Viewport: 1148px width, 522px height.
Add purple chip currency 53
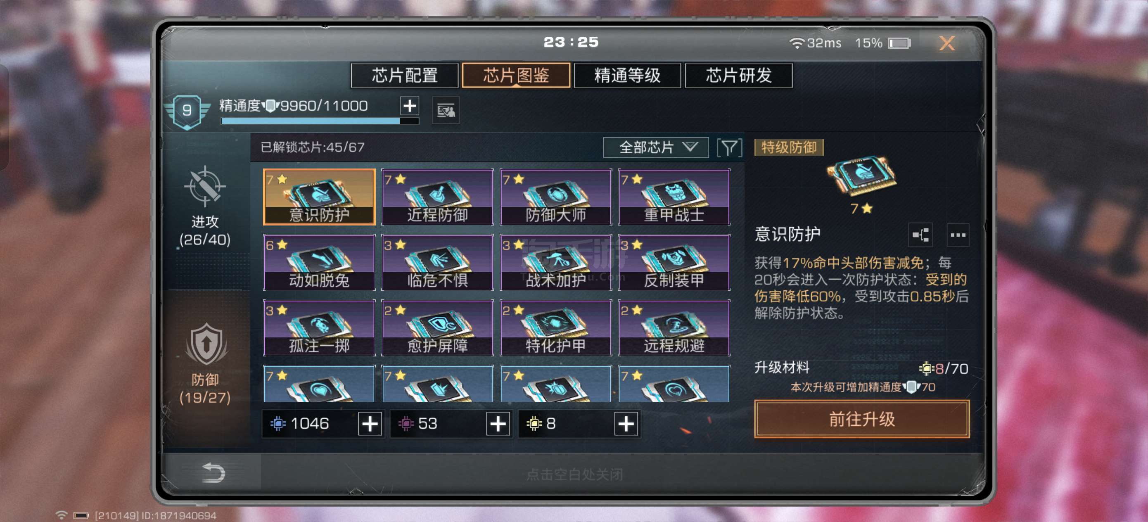pos(498,423)
